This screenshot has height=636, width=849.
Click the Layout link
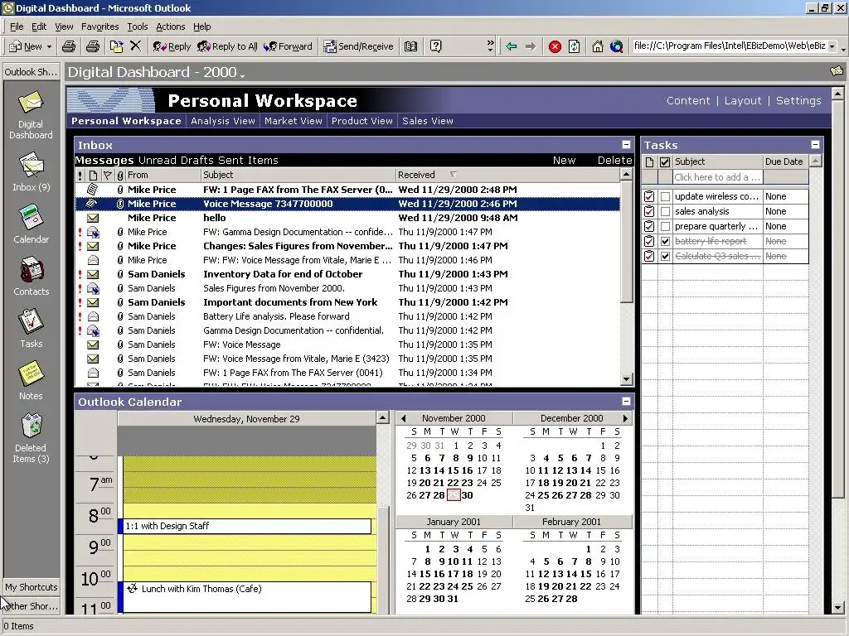point(742,100)
